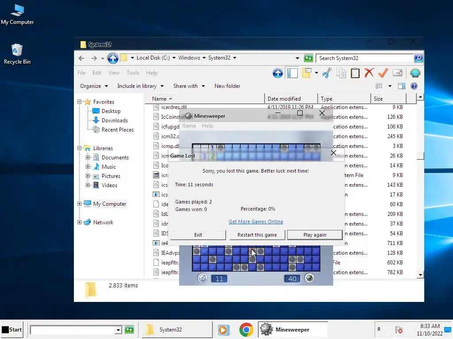This screenshot has width=453, height=339.
Task: Click the clipboard Paste icon
Action: point(355,73)
